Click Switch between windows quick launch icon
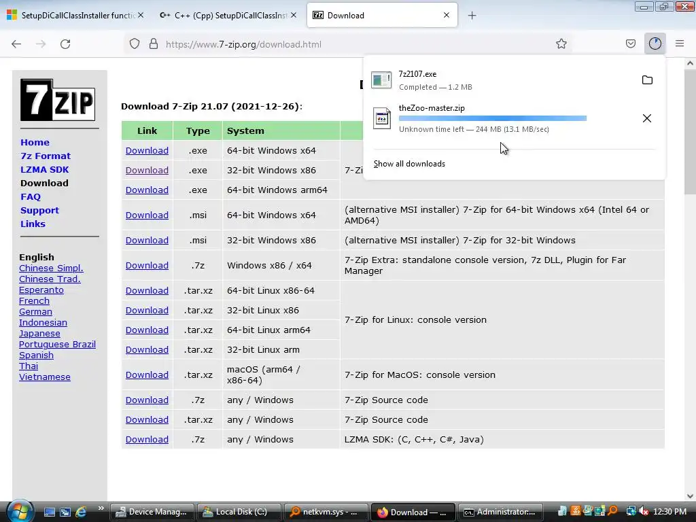 65,512
